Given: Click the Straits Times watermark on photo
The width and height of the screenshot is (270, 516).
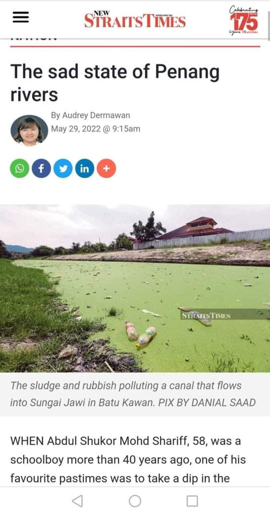Looking at the screenshot, I should 206,316.
